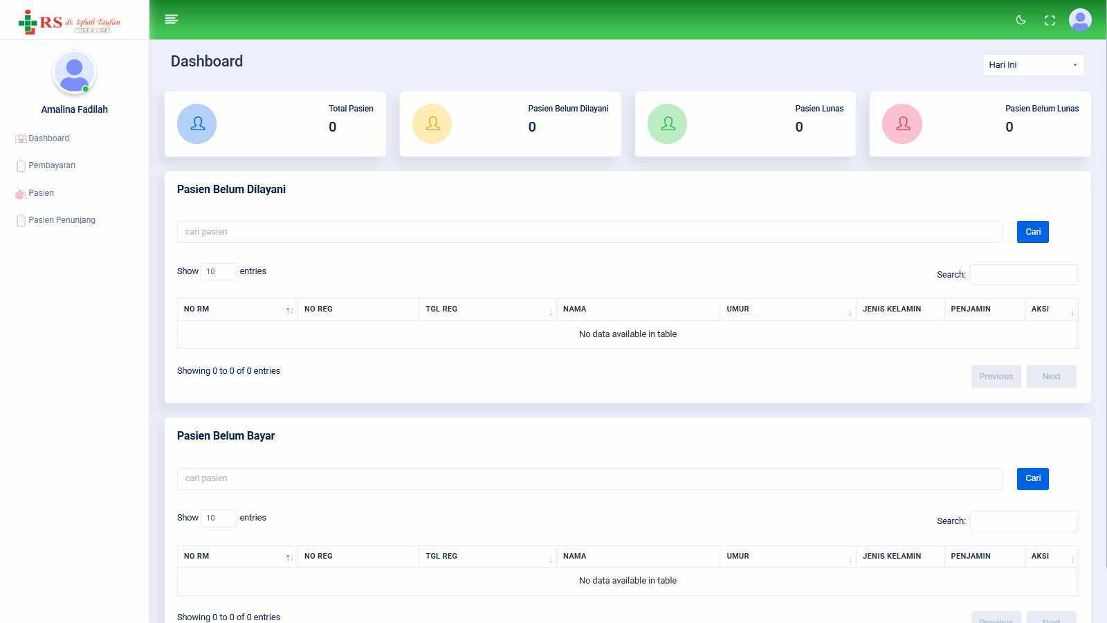Sort Pasien Belum Dilayani by UMUR
The height and width of the screenshot is (623, 1107).
tap(788, 309)
